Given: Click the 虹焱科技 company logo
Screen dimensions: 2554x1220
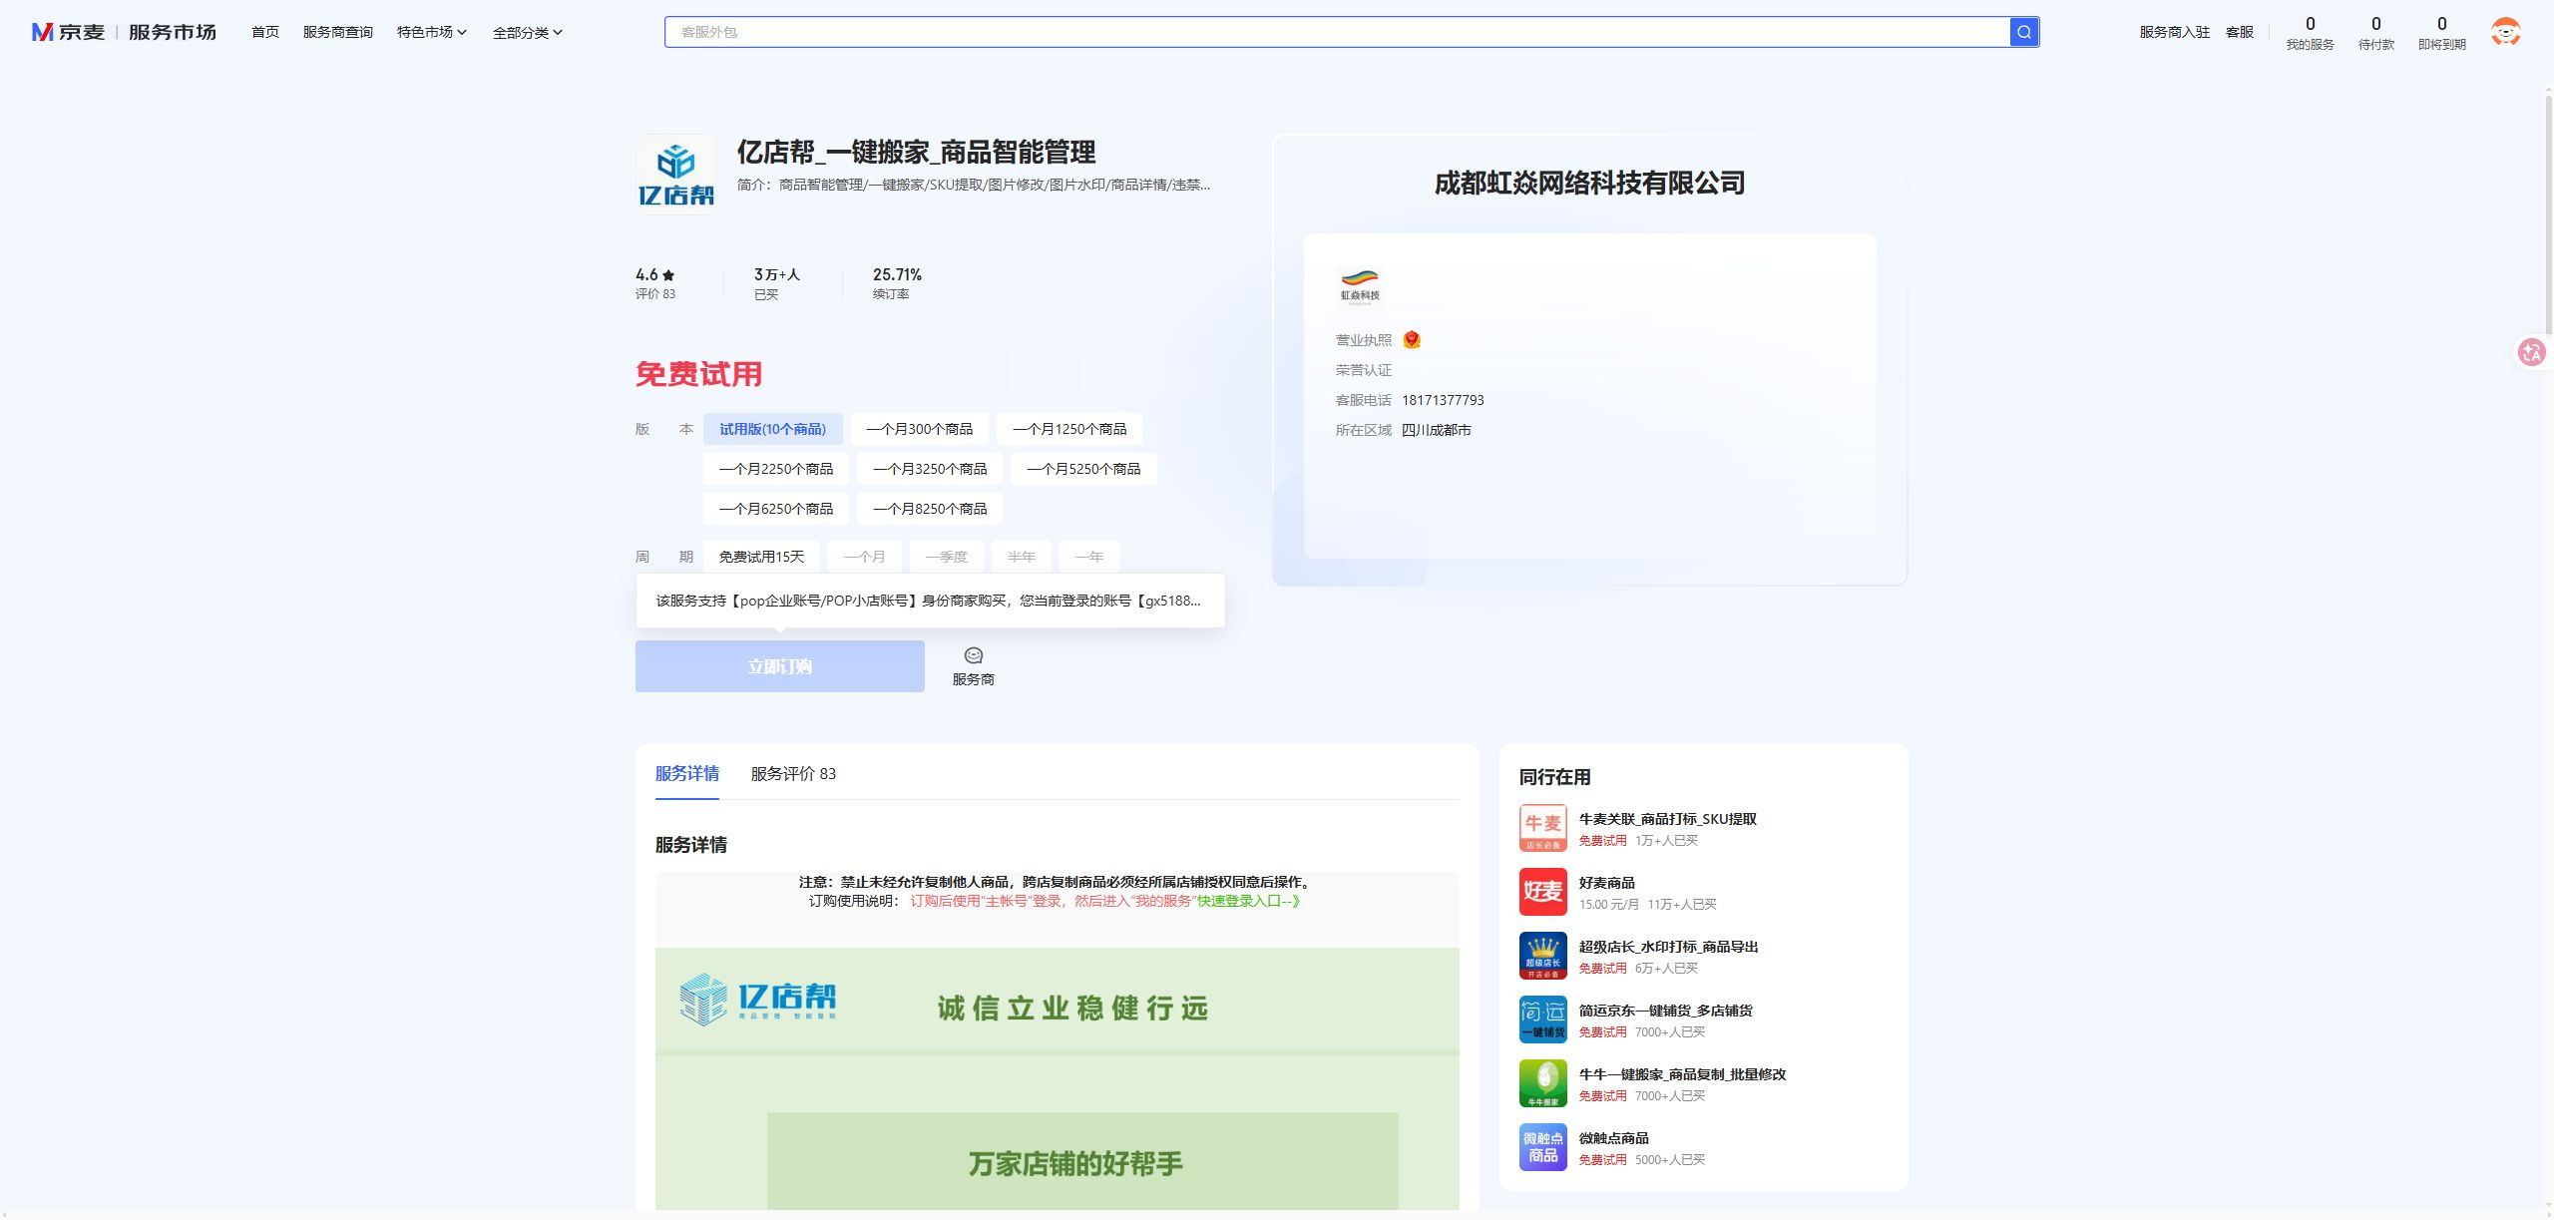Looking at the screenshot, I should point(1360,287).
